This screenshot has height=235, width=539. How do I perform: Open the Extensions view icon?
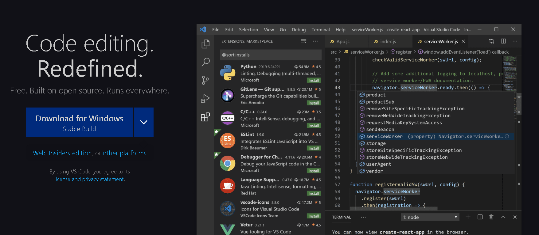[x=205, y=117]
